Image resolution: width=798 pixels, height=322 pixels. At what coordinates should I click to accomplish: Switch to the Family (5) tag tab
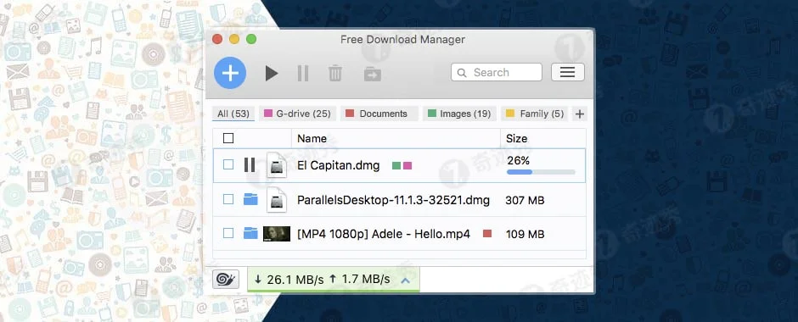pos(535,114)
